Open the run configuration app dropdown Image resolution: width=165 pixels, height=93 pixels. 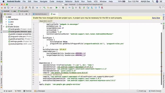point(51,7)
